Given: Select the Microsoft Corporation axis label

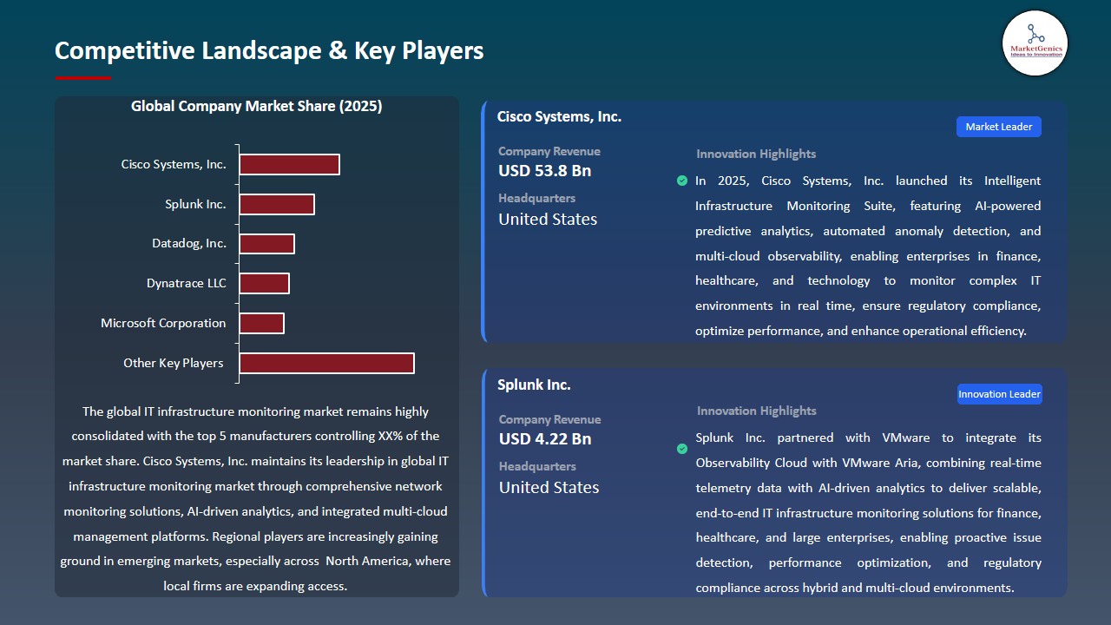Looking at the screenshot, I should (x=164, y=322).
